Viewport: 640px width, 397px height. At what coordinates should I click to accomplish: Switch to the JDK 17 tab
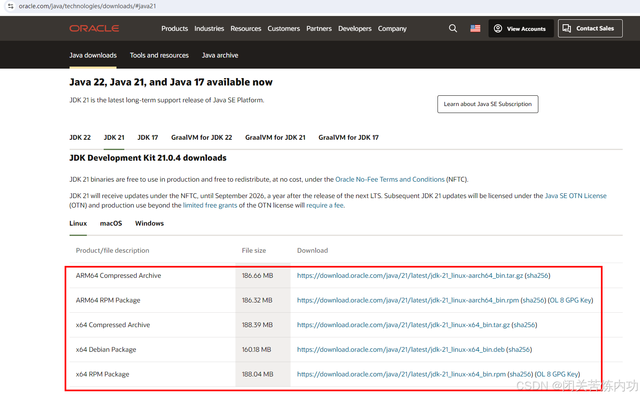(x=148, y=137)
